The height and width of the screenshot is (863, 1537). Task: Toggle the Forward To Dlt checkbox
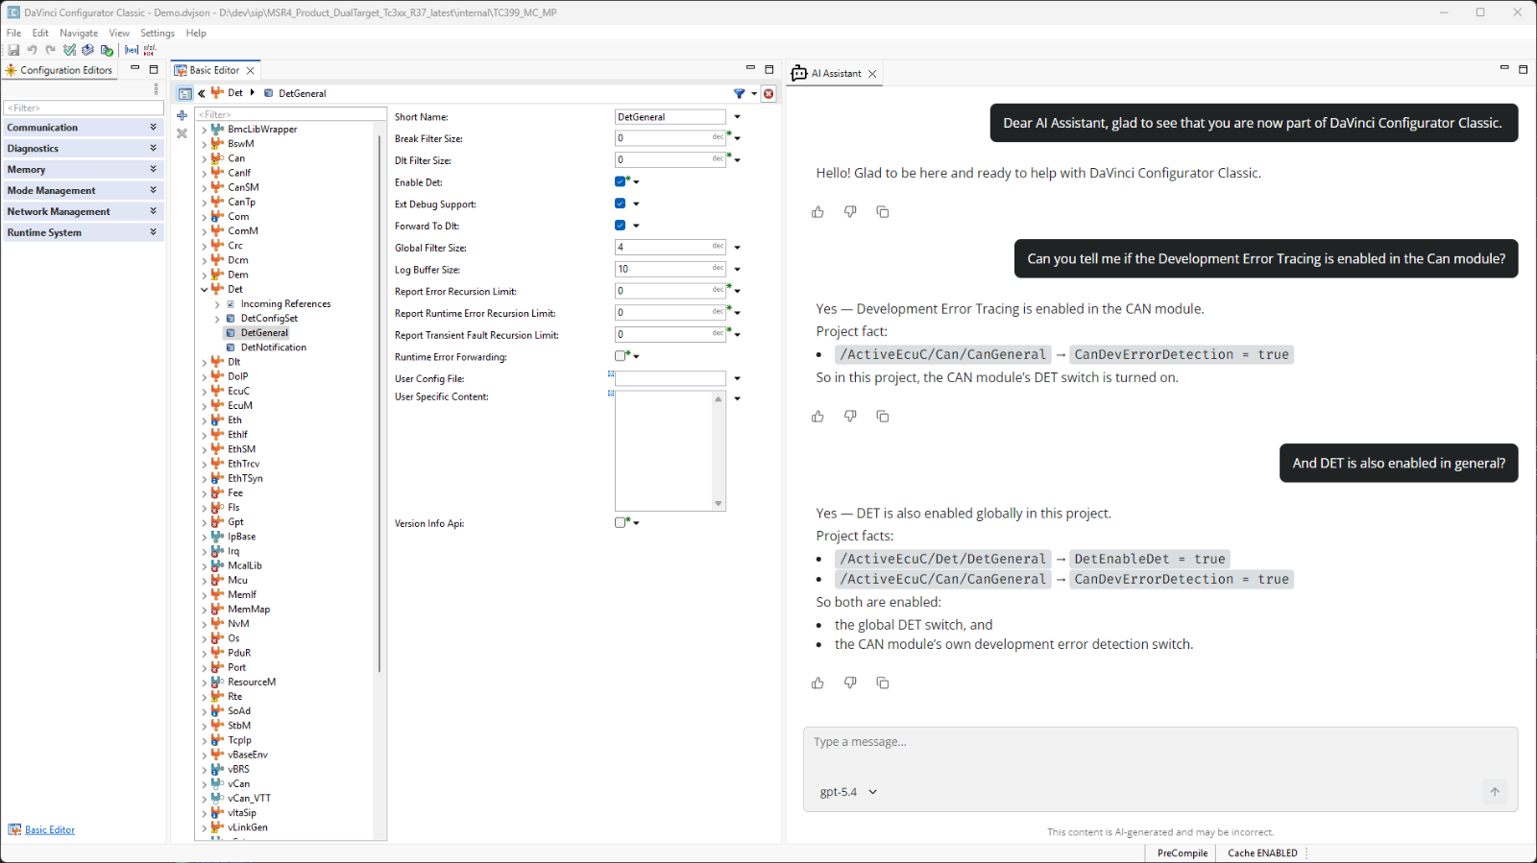[621, 226]
